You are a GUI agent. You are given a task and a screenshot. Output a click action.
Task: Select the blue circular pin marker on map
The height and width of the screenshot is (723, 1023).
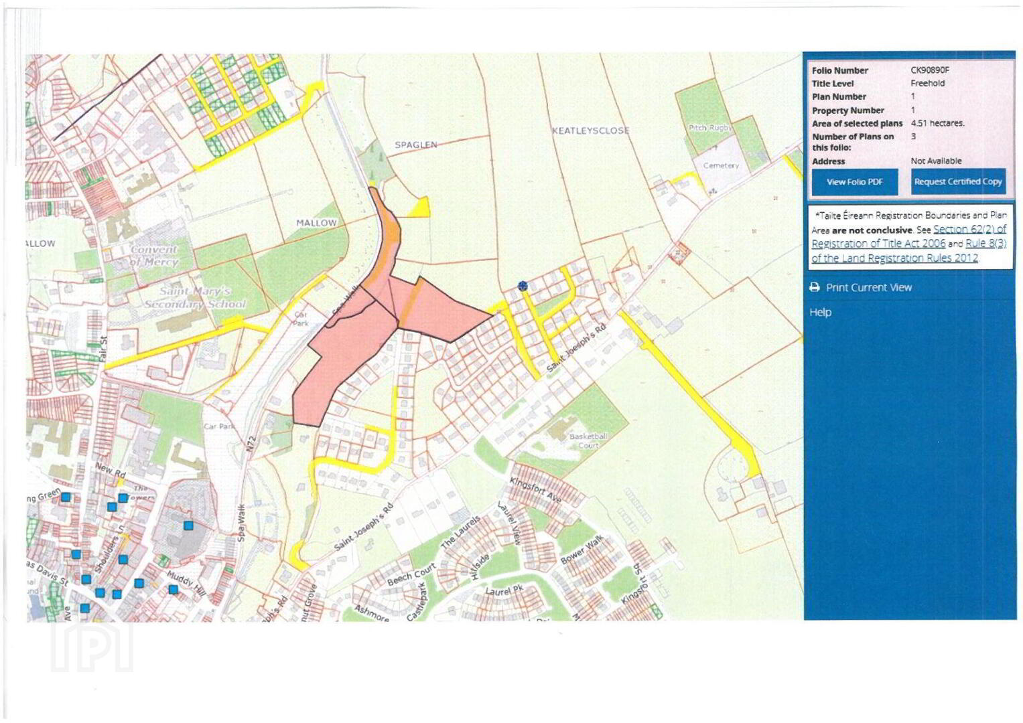pos(523,286)
